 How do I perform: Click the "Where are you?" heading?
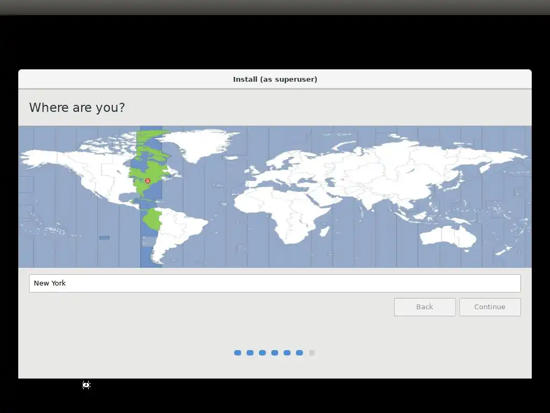(77, 107)
